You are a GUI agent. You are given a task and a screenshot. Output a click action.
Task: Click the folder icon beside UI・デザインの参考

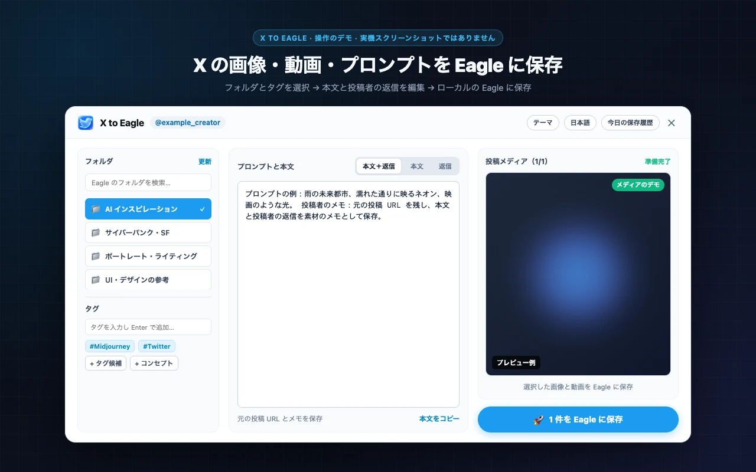point(96,280)
